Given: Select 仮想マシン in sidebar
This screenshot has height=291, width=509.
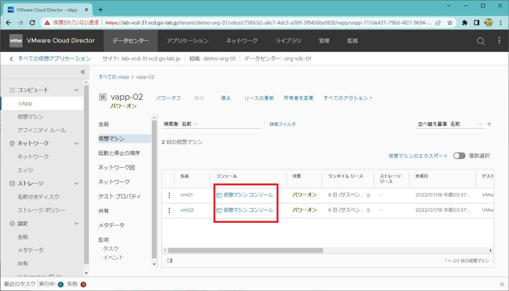Looking at the screenshot, I should (x=31, y=116).
